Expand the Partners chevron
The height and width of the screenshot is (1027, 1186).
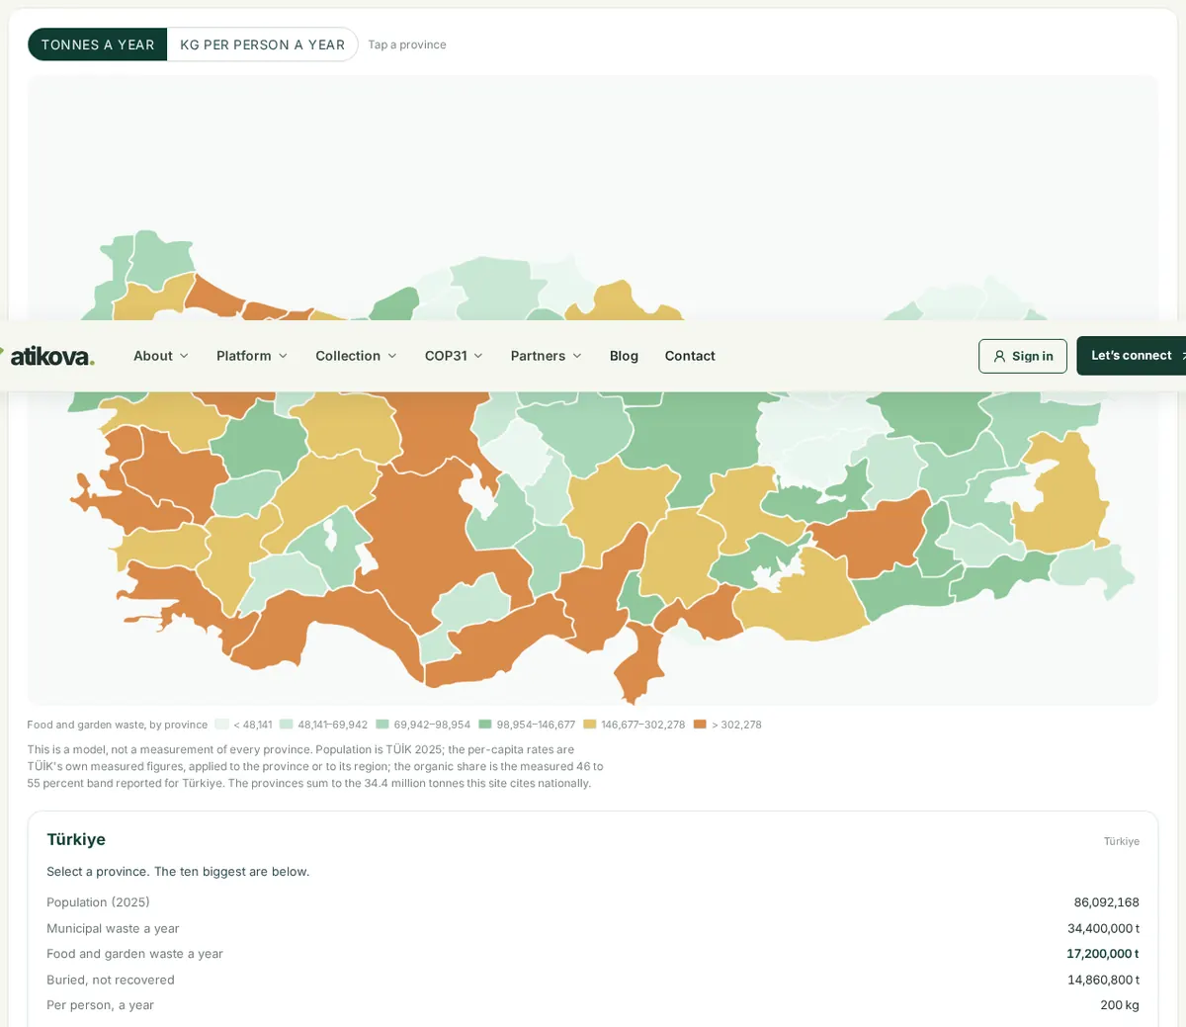(x=577, y=356)
